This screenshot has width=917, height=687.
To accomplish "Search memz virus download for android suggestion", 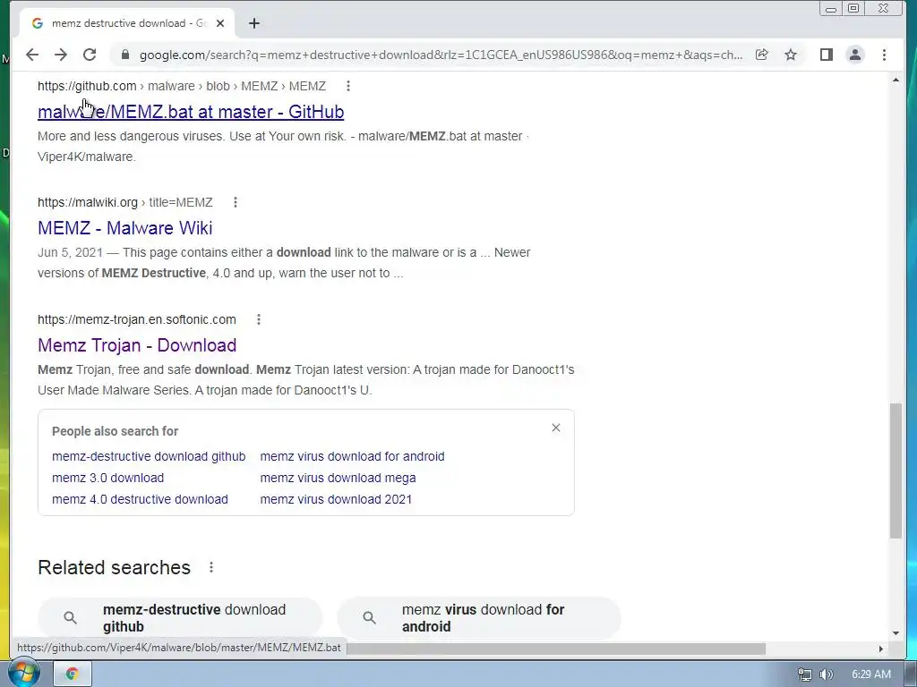I will click(x=352, y=456).
